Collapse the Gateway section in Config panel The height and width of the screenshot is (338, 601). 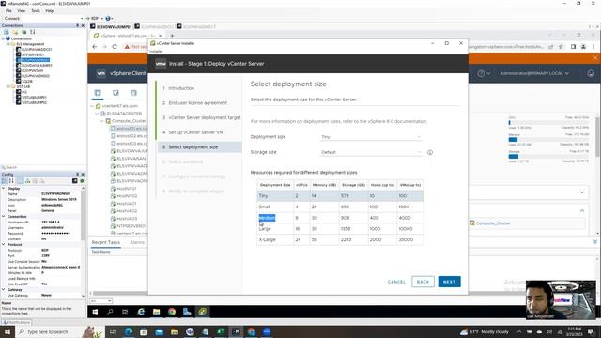pyautogui.click(x=4, y=290)
